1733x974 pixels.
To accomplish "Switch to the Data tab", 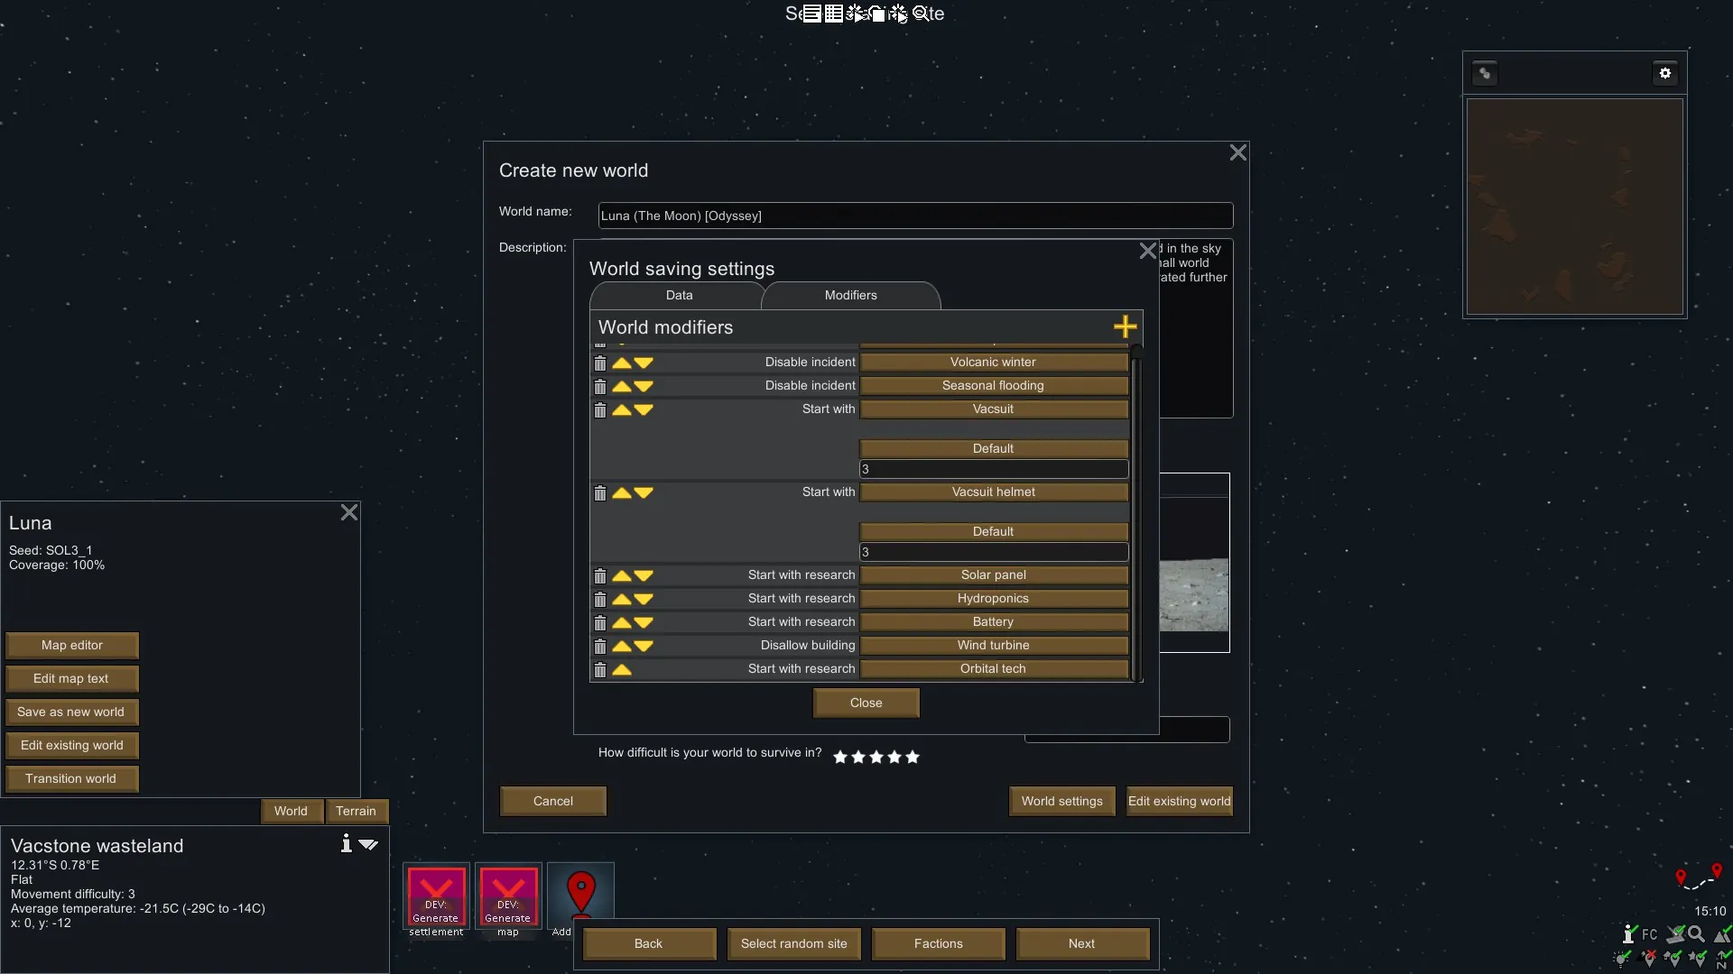I will pyautogui.click(x=679, y=296).
